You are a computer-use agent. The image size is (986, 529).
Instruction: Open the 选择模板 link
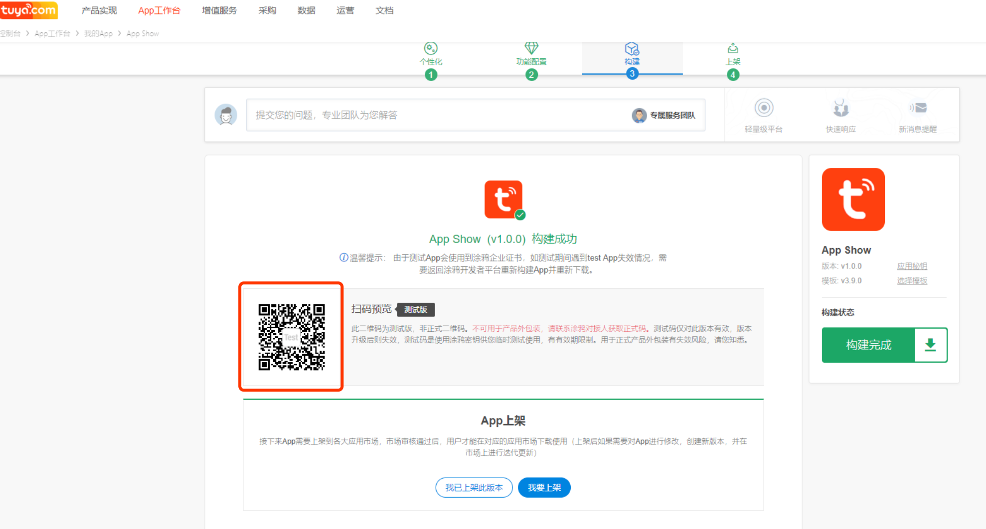point(912,280)
